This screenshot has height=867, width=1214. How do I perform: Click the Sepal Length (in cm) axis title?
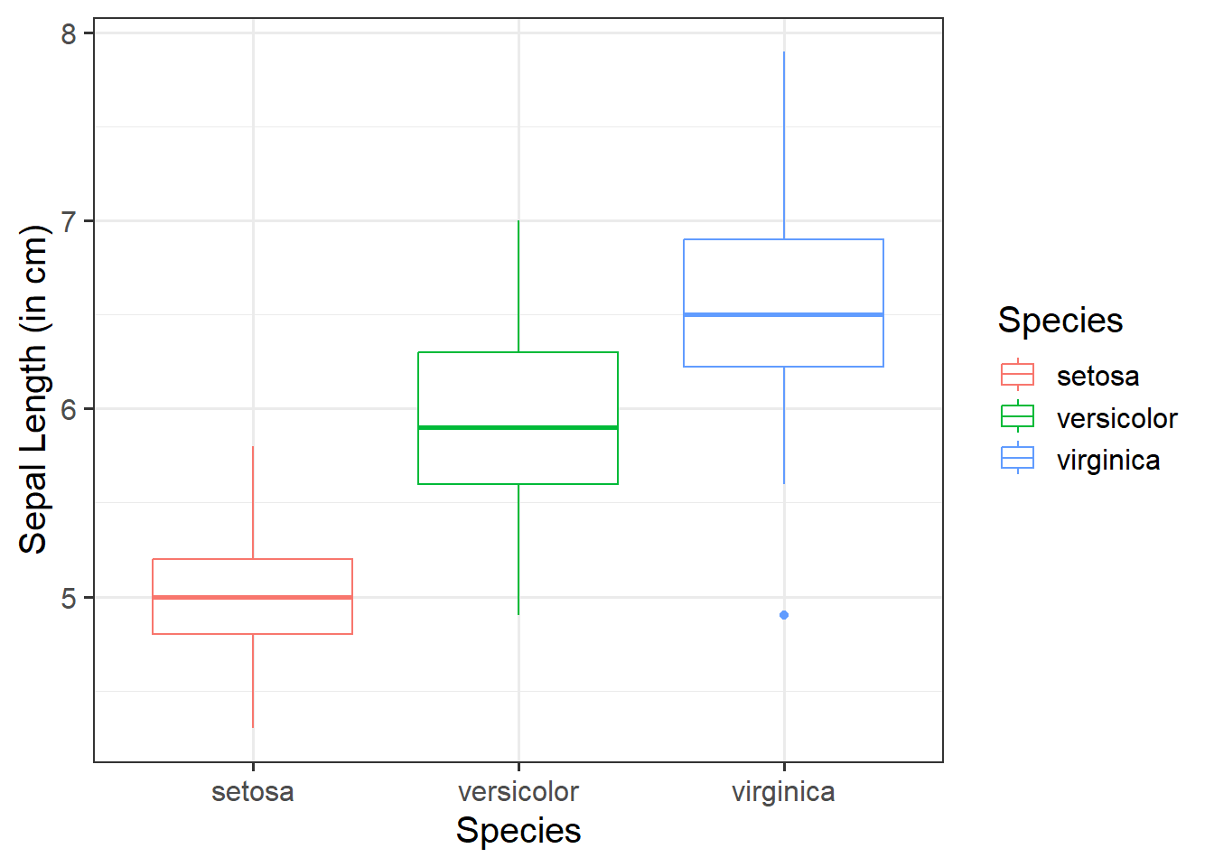pos(33,389)
